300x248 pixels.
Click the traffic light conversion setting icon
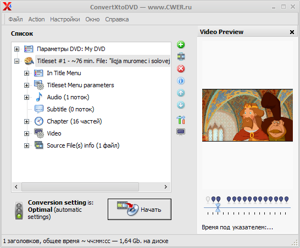[19, 211]
